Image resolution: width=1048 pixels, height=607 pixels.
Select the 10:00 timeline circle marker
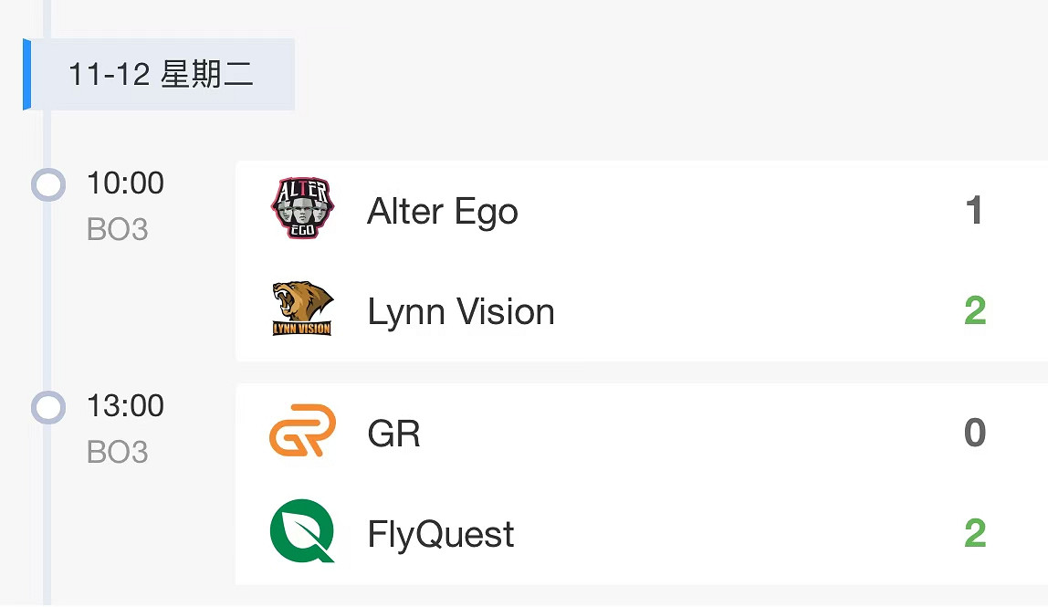(x=48, y=184)
